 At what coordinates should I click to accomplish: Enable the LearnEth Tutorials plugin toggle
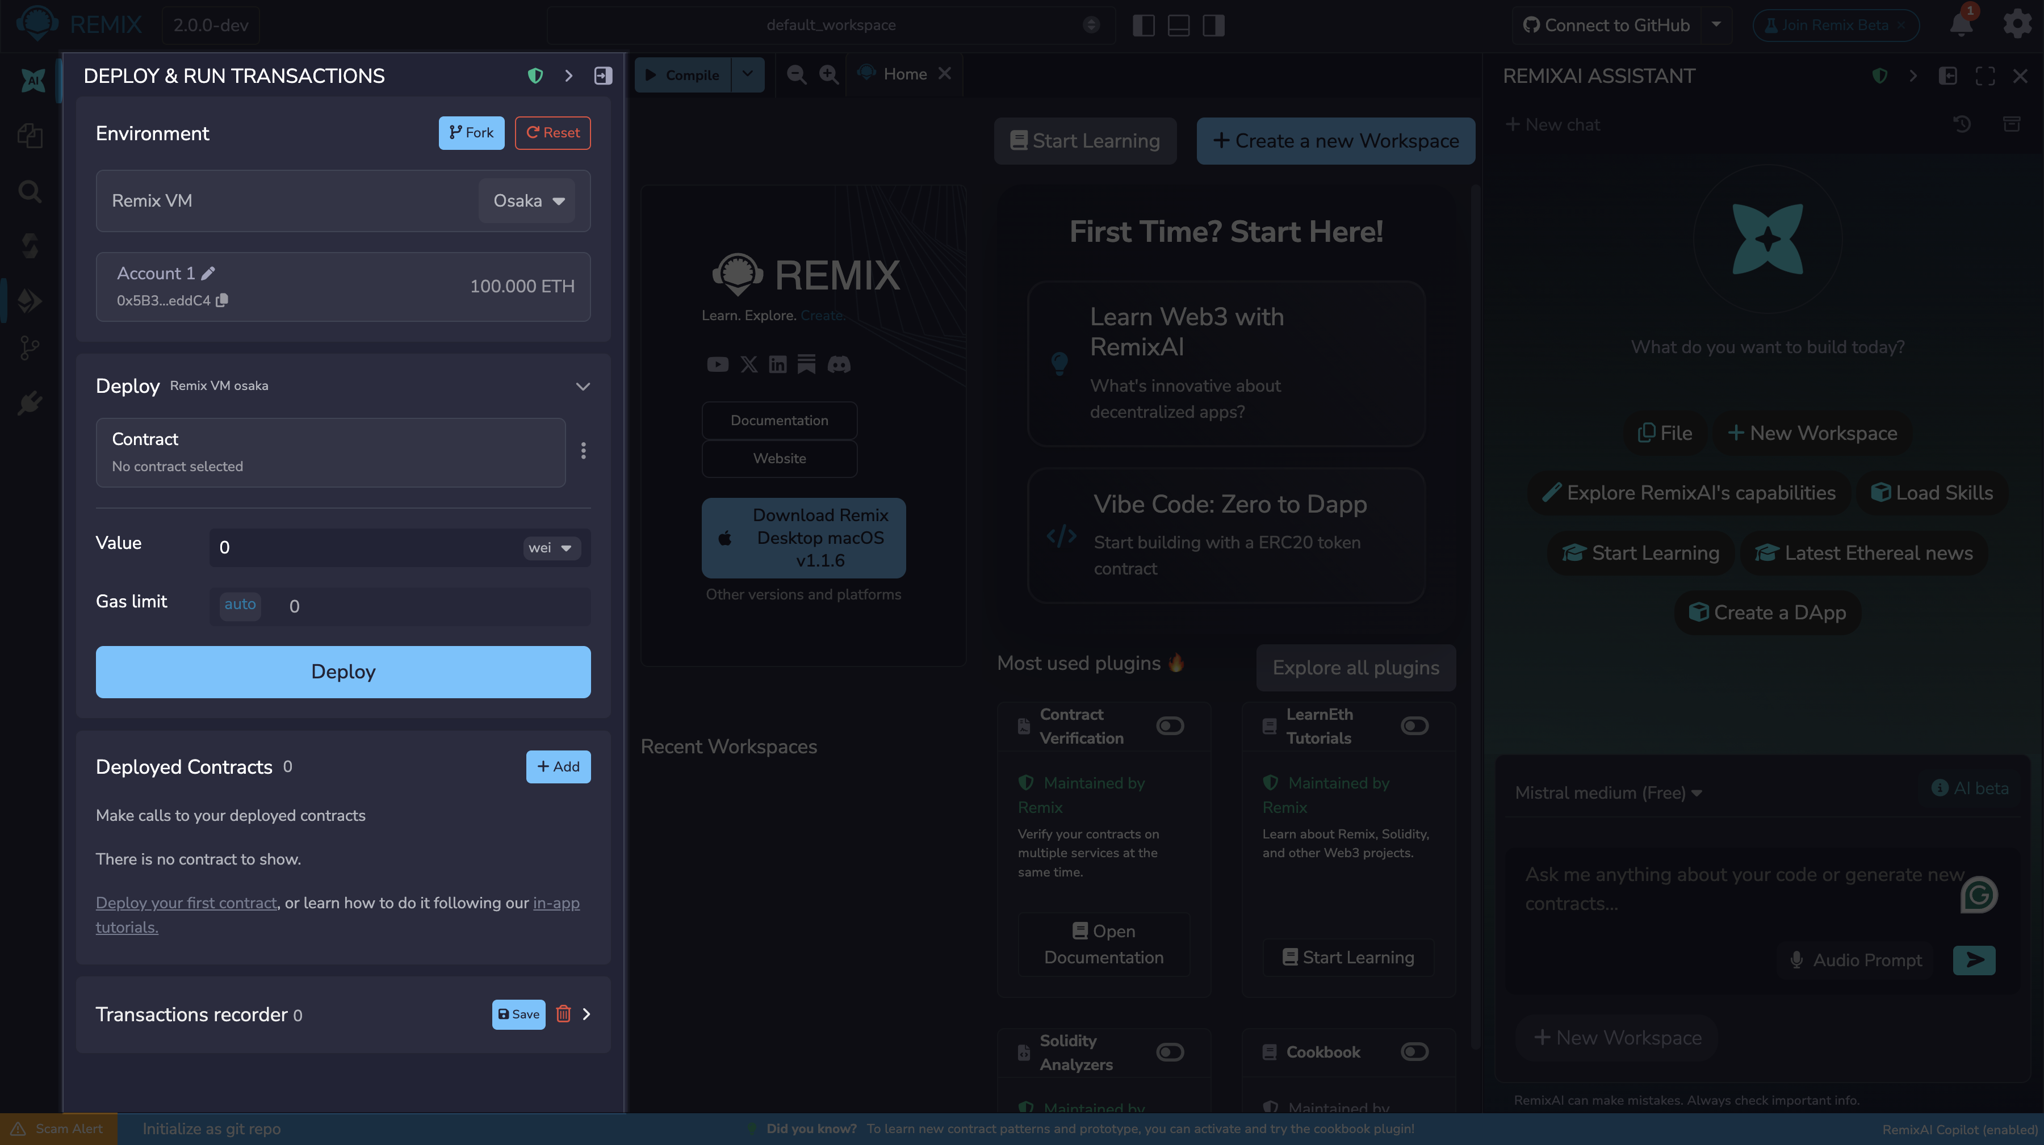click(x=1414, y=725)
